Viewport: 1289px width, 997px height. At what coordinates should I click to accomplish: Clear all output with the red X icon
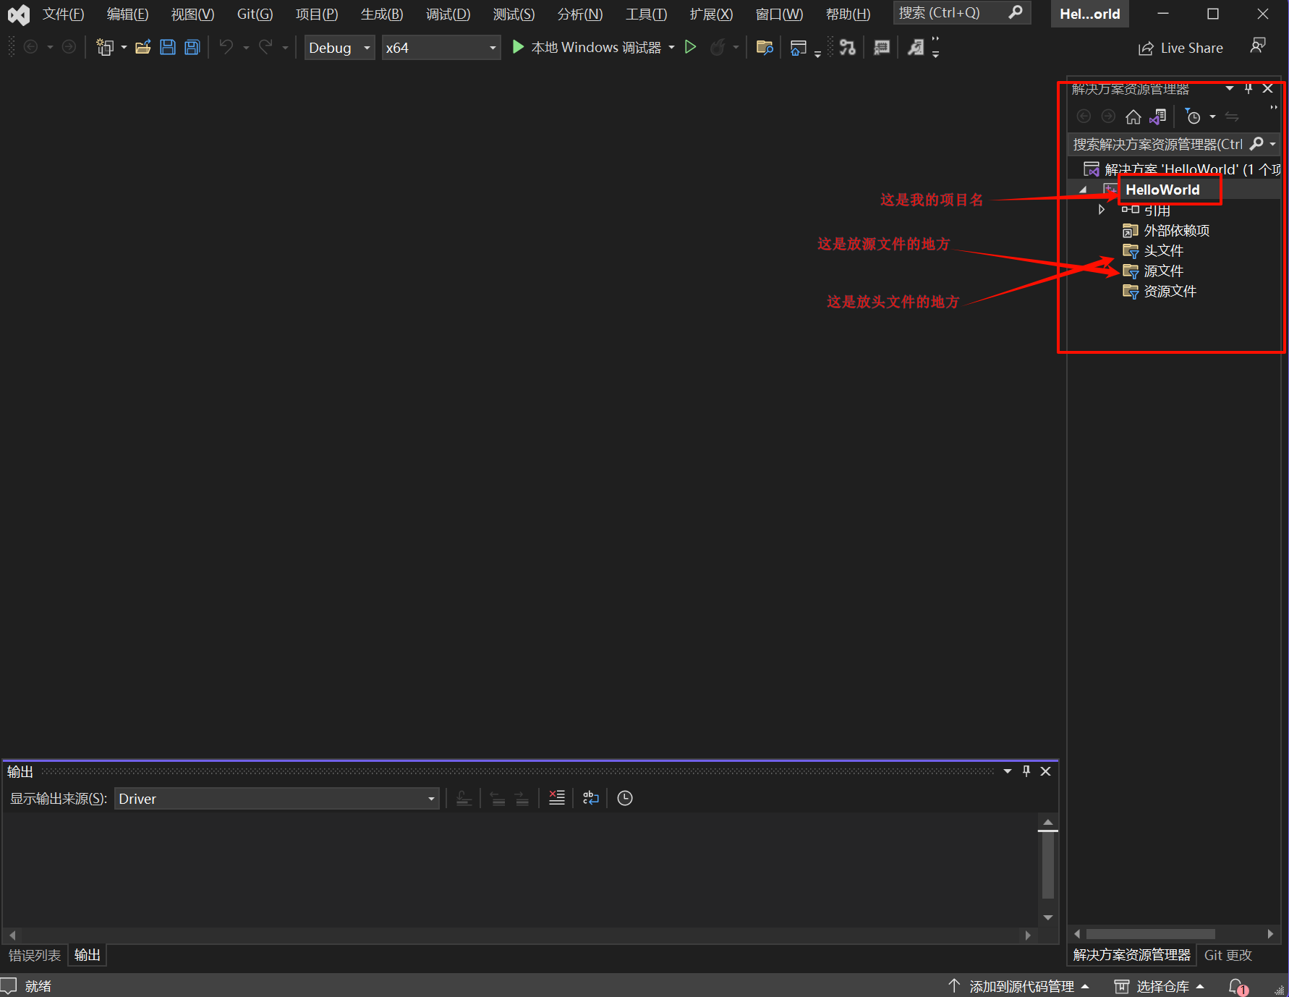556,798
